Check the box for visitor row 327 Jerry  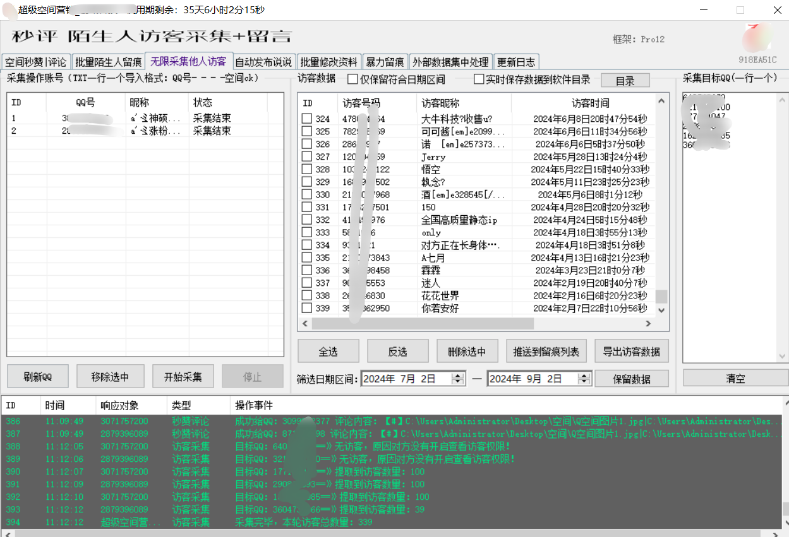306,156
